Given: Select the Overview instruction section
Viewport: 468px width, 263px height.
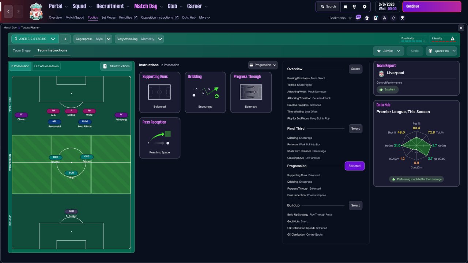Looking at the screenshot, I should (x=355, y=69).
